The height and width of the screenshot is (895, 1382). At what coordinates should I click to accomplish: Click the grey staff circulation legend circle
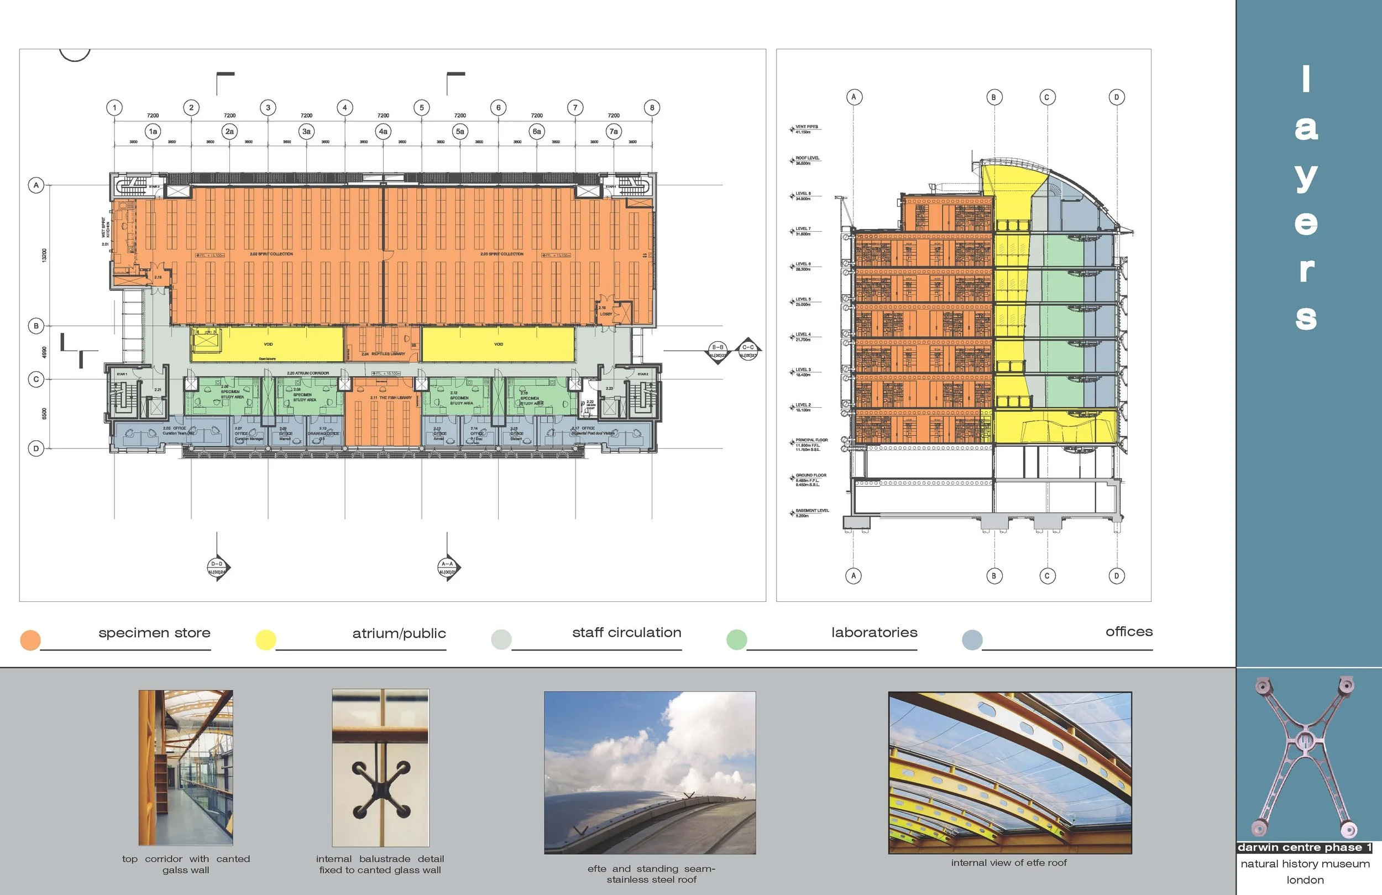point(501,639)
